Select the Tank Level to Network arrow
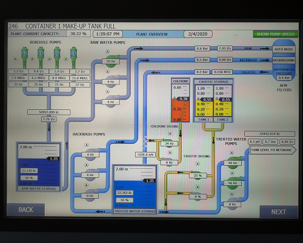 coord(273,150)
